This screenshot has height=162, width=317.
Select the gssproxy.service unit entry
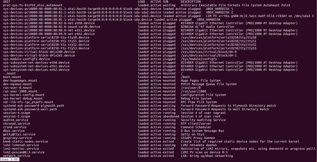[17, 138]
